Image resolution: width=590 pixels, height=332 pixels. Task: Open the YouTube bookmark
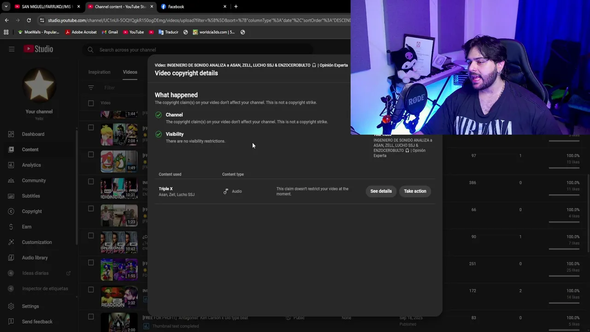(x=133, y=32)
